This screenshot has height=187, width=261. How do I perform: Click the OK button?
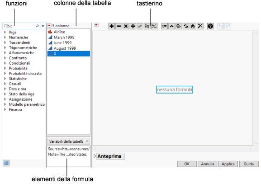coord(187,164)
